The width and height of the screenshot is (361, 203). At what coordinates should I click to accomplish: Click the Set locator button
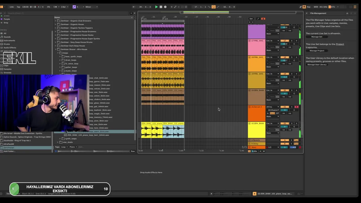pyautogui.click(x=251, y=19)
